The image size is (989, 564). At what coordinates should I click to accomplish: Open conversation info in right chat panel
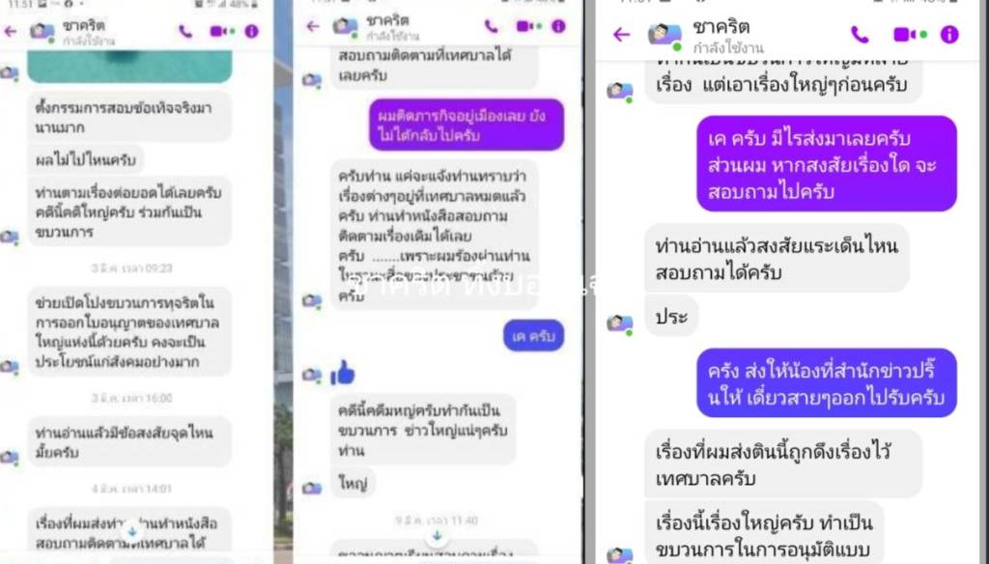pyautogui.click(x=949, y=34)
